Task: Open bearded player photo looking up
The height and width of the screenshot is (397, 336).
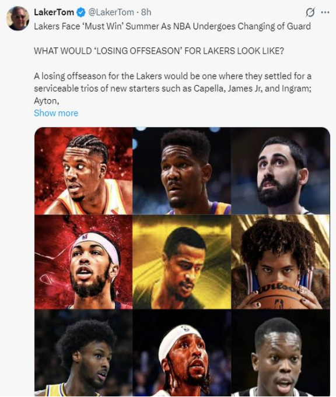Action: click(281, 171)
